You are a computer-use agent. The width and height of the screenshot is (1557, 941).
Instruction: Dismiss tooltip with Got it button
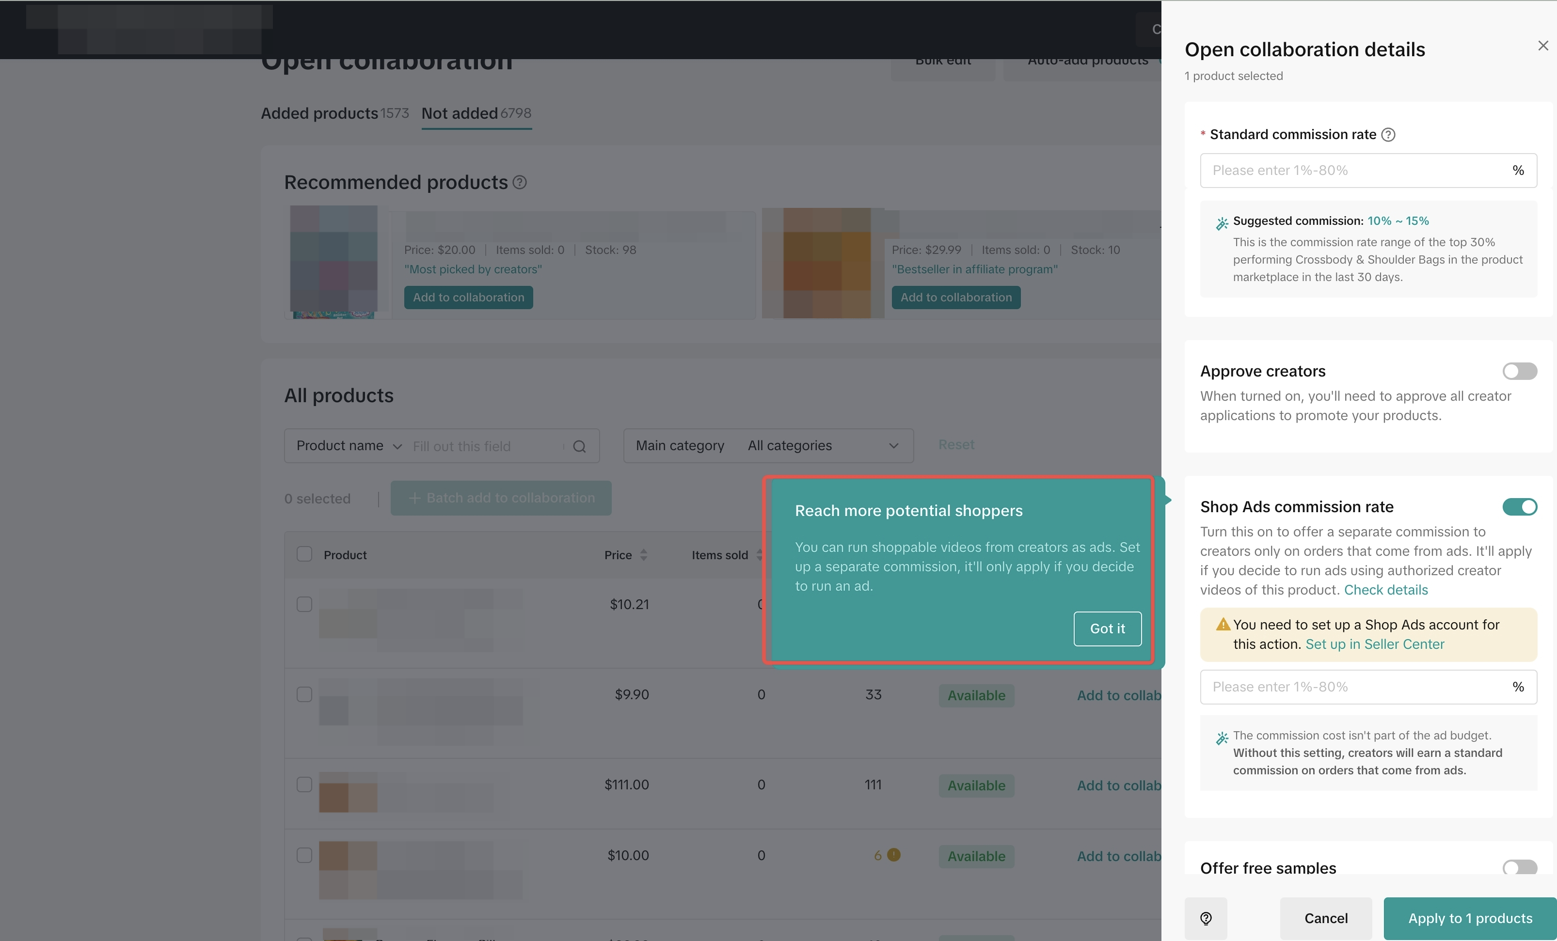(x=1107, y=628)
